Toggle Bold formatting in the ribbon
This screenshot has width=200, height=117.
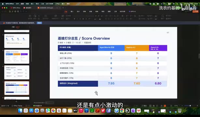click(x=74, y=19)
